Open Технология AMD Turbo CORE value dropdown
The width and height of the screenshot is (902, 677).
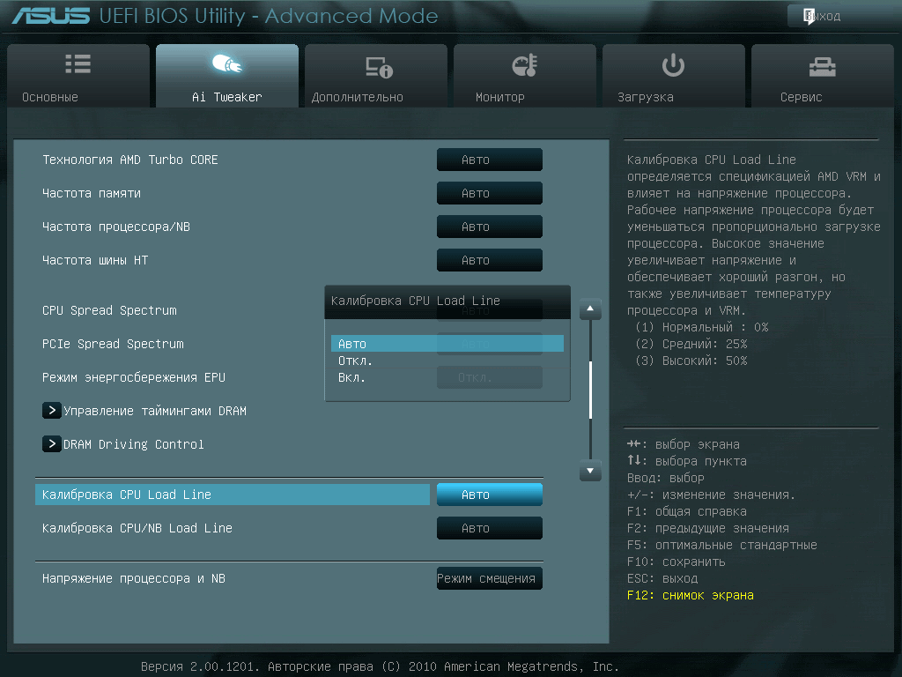pyautogui.click(x=490, y=160)
